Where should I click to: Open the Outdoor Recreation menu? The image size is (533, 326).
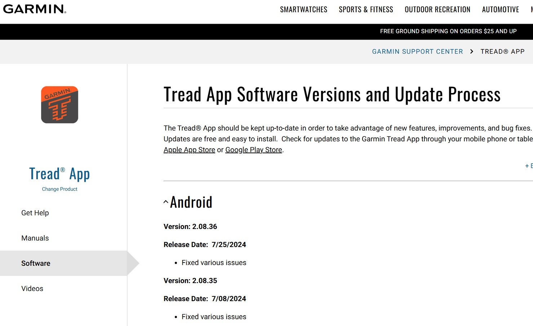[437, 10]
